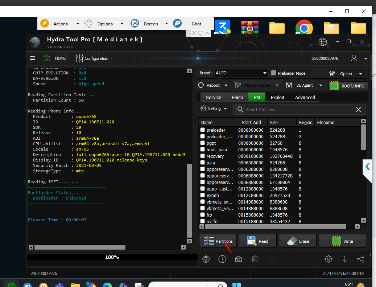Viewport: 376px width, 287px height.
Task: Open the Chat bubble icon
Action: [x=177, y=23]
